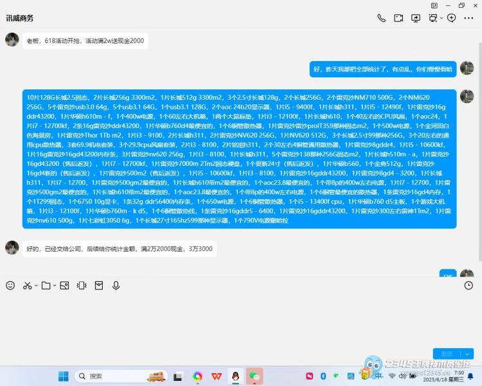This screenshot has height=386, width=482.
Task: Open the Wi-Fi network tray icon
Action: [x=392, y=376]
